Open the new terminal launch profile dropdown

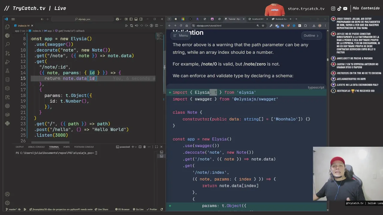(136, 147)
